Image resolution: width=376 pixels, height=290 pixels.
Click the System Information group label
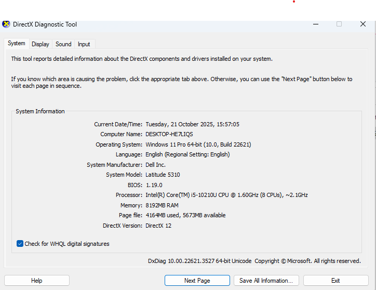[40, 111]
